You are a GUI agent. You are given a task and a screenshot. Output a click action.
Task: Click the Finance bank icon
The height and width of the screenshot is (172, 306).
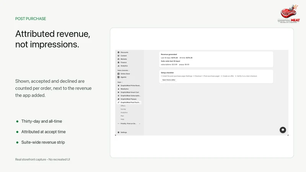[x=119, y=62]
